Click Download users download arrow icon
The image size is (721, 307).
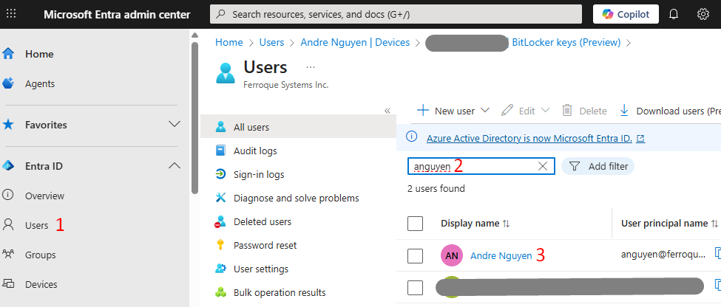point(624,111)
